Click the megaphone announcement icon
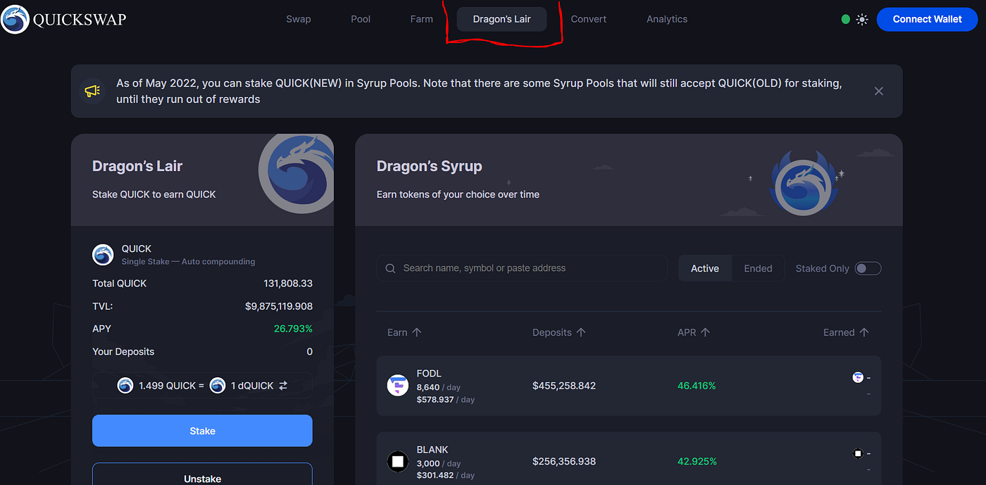 92,91
